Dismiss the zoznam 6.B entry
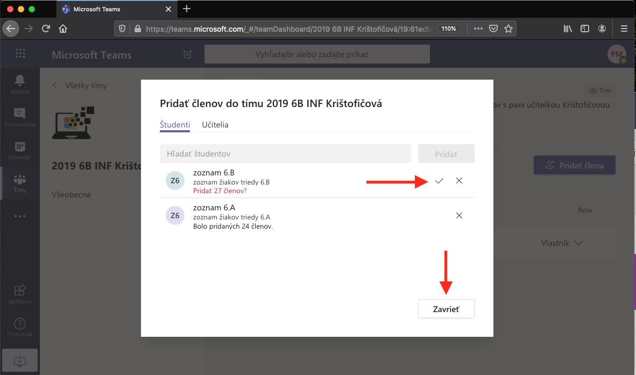 pyautogui.click(x=459, y=181)
